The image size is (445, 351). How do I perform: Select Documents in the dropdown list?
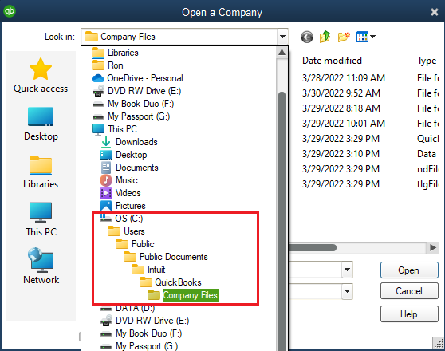tap(129, 168)
